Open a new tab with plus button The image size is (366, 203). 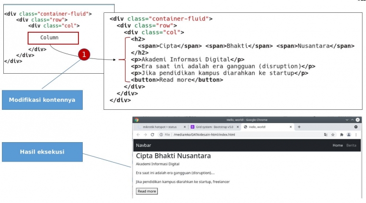click(x=299, y=127)
